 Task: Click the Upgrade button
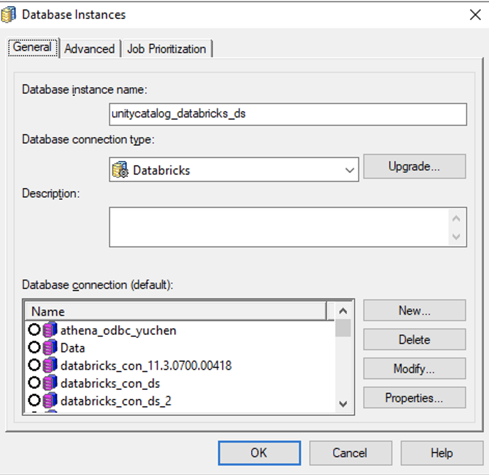tap(414, 166)
